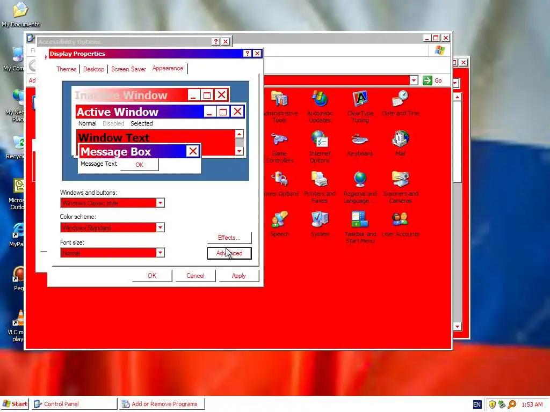Open Power Options icon
This screenshot has height=412, width=550.
(x=281, y=183)
